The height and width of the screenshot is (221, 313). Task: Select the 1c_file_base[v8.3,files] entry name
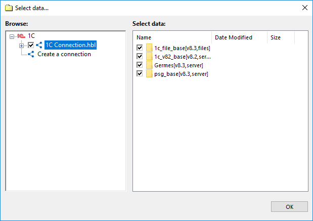(x=182, y=48)
